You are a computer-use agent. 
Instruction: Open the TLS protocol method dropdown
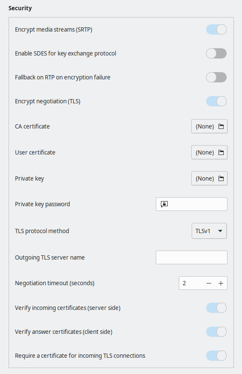pyautogui.click(x=209, y=231)
